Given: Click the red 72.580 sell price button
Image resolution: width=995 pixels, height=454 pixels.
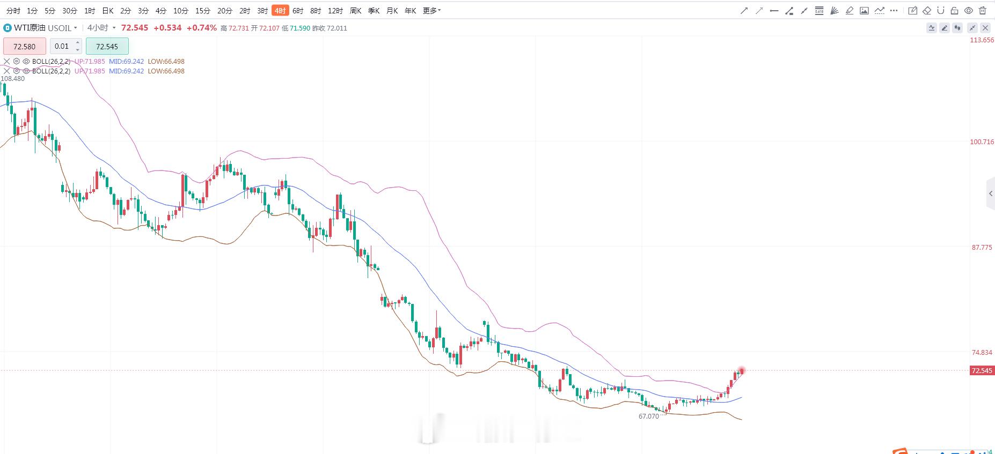Looking at the screenshot, I should pos(25,46).
